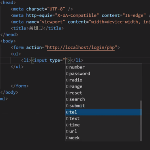Click the closing </li> tag

pyautogui.click(x=77, y=60)
